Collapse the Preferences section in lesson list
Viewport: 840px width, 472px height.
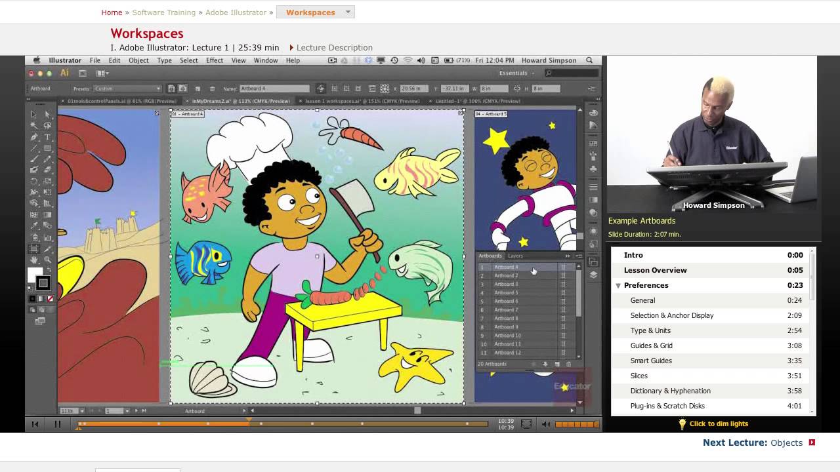(x=618, y=286)
